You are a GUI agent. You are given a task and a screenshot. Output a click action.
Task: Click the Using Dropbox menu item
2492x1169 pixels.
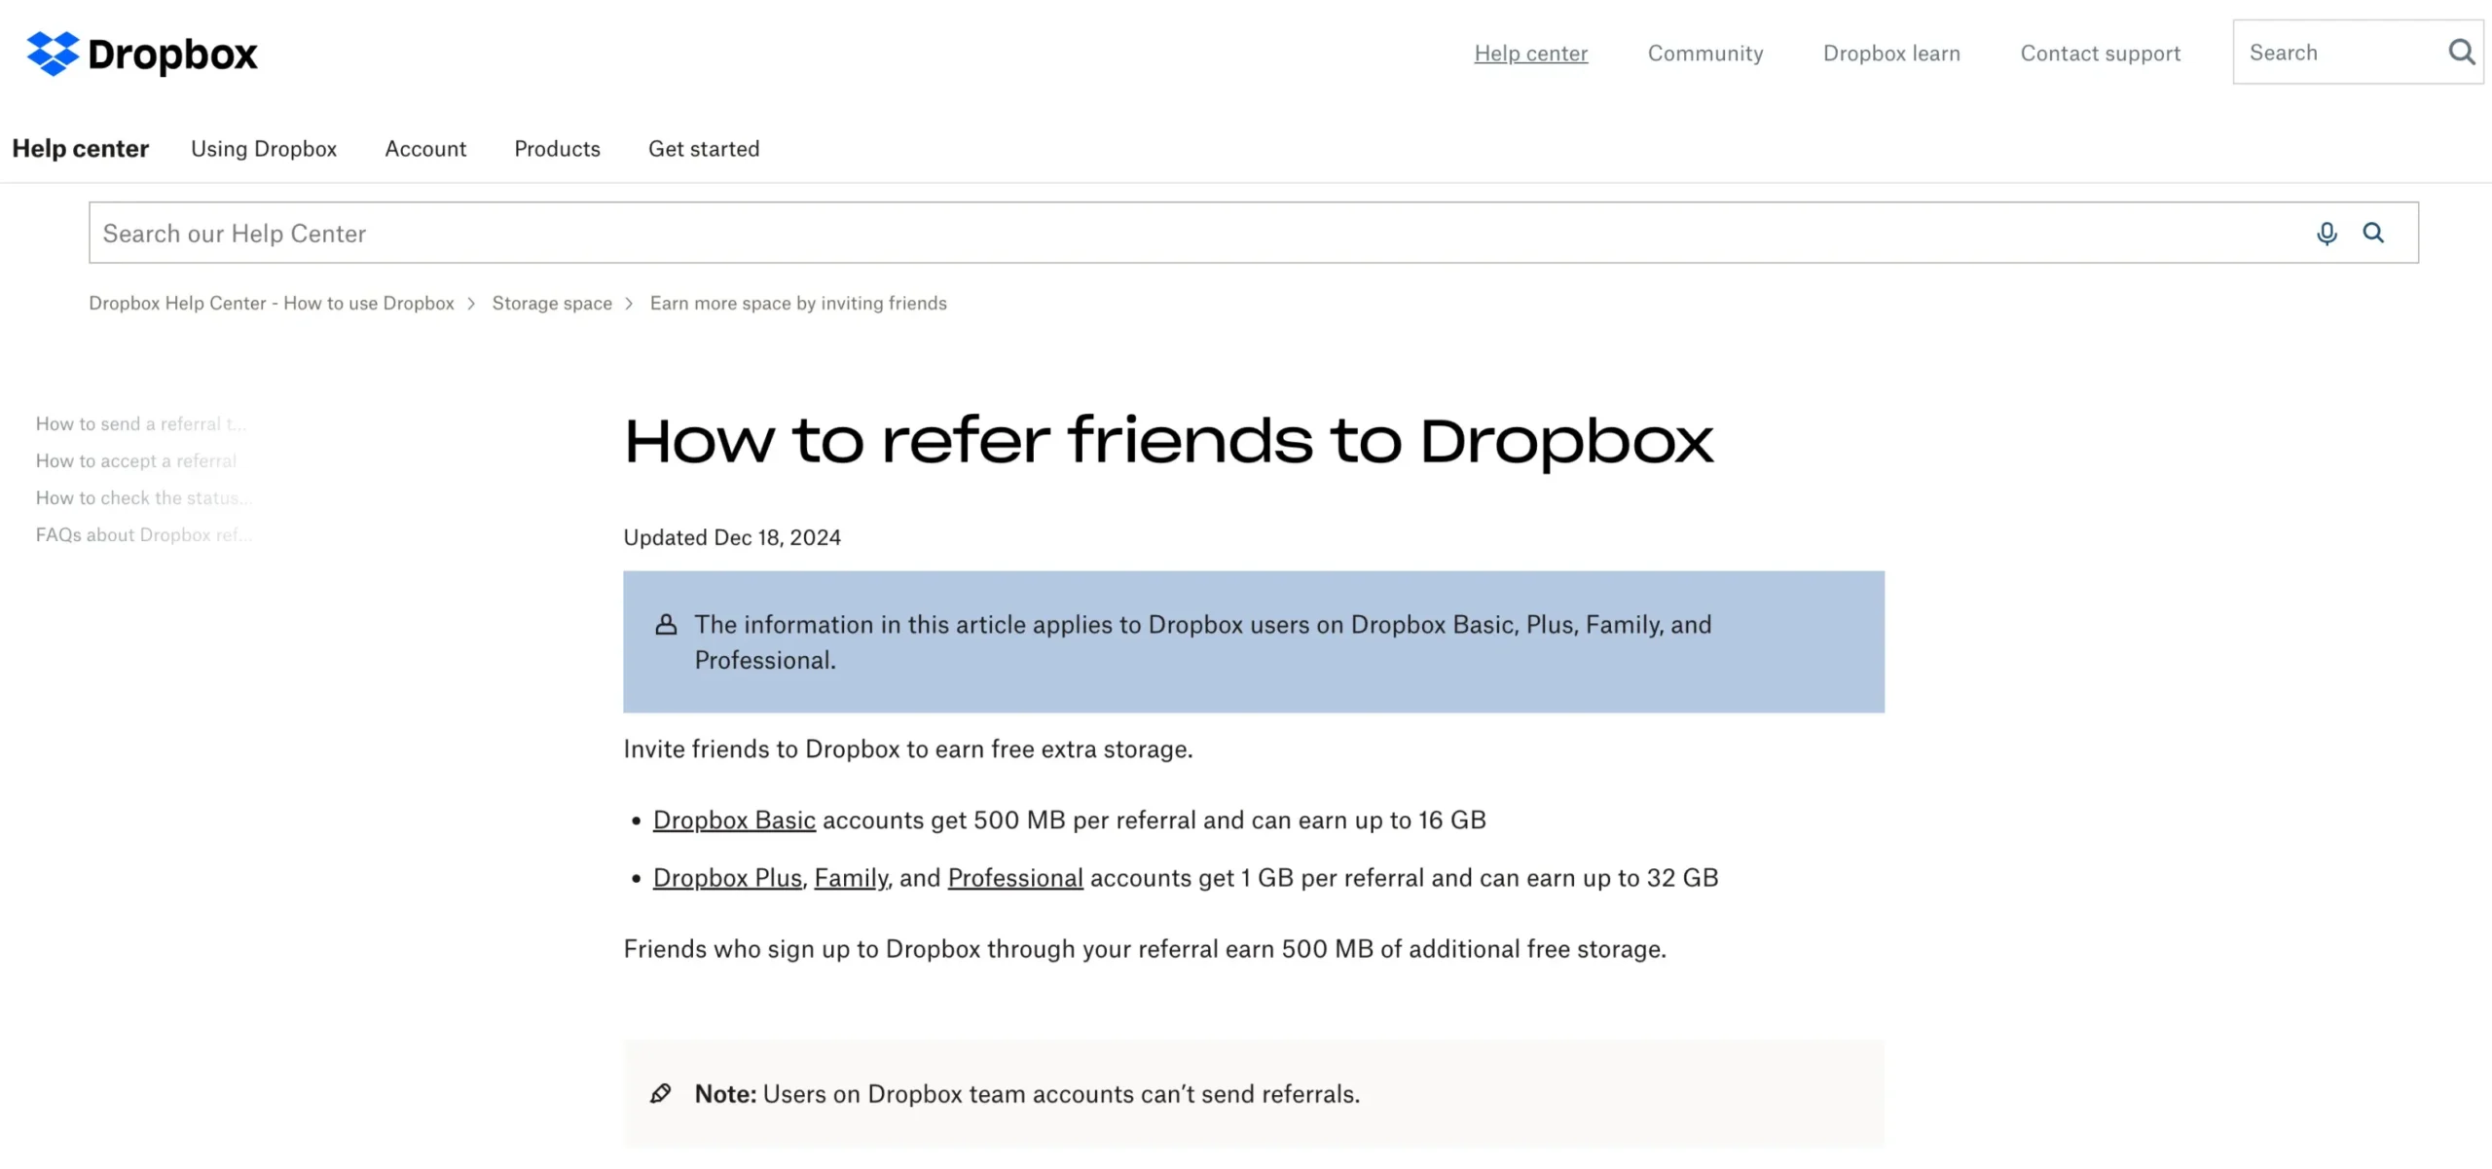[262, 148]
